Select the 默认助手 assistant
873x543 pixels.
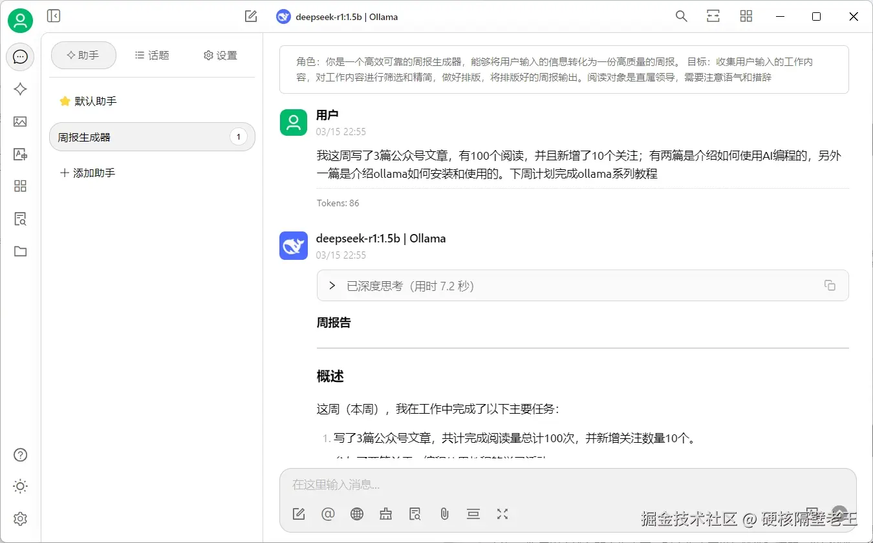153,101
